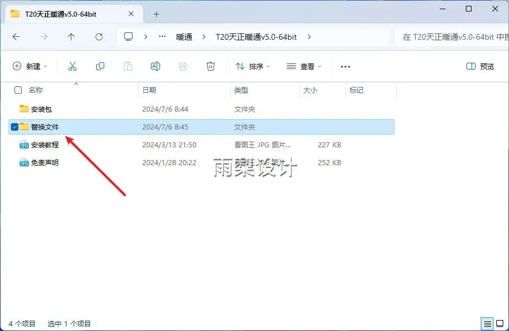
Task: Sort by the 日期 column header
Action: pos(149,90)
